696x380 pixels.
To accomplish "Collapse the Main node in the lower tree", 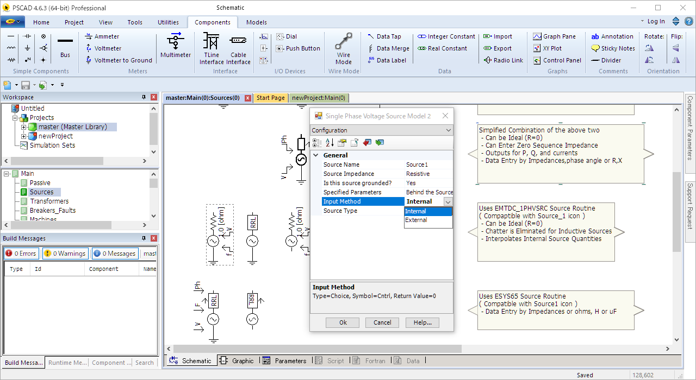I will coord(6,174).
